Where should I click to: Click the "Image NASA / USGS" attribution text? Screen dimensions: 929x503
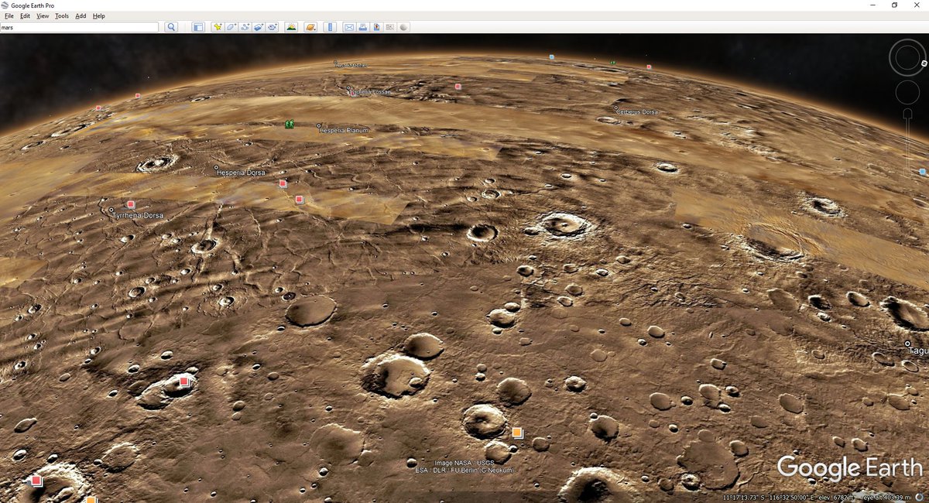[464, 463]
